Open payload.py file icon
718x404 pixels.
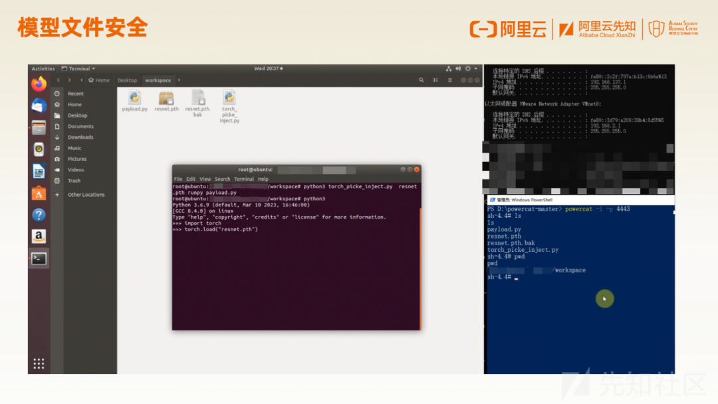(x=134, y=101)
